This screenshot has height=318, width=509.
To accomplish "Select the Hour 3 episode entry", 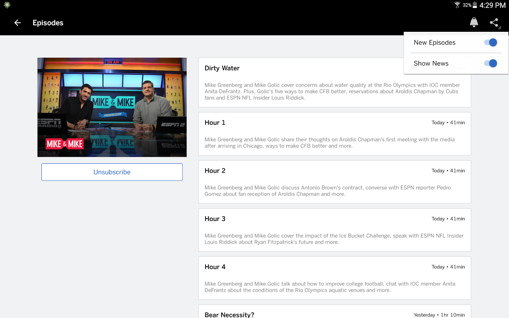I will (334, 230).
